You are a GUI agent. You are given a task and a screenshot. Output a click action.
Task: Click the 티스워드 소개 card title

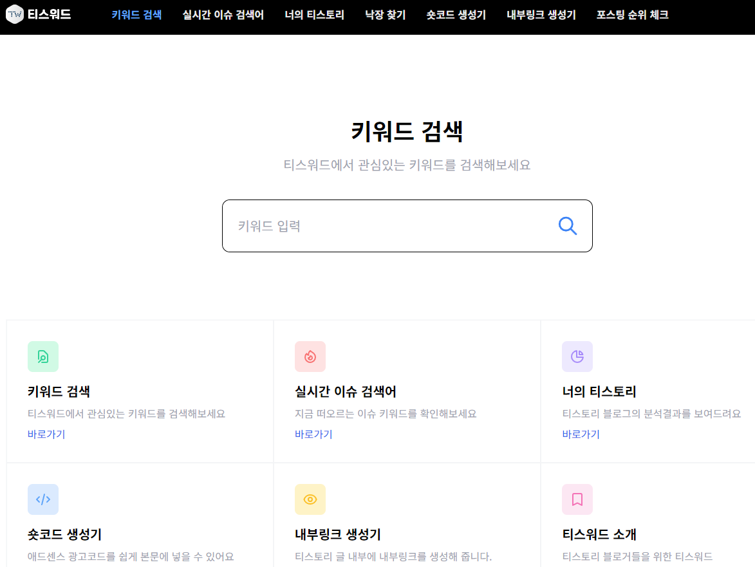tap(599, 534)
